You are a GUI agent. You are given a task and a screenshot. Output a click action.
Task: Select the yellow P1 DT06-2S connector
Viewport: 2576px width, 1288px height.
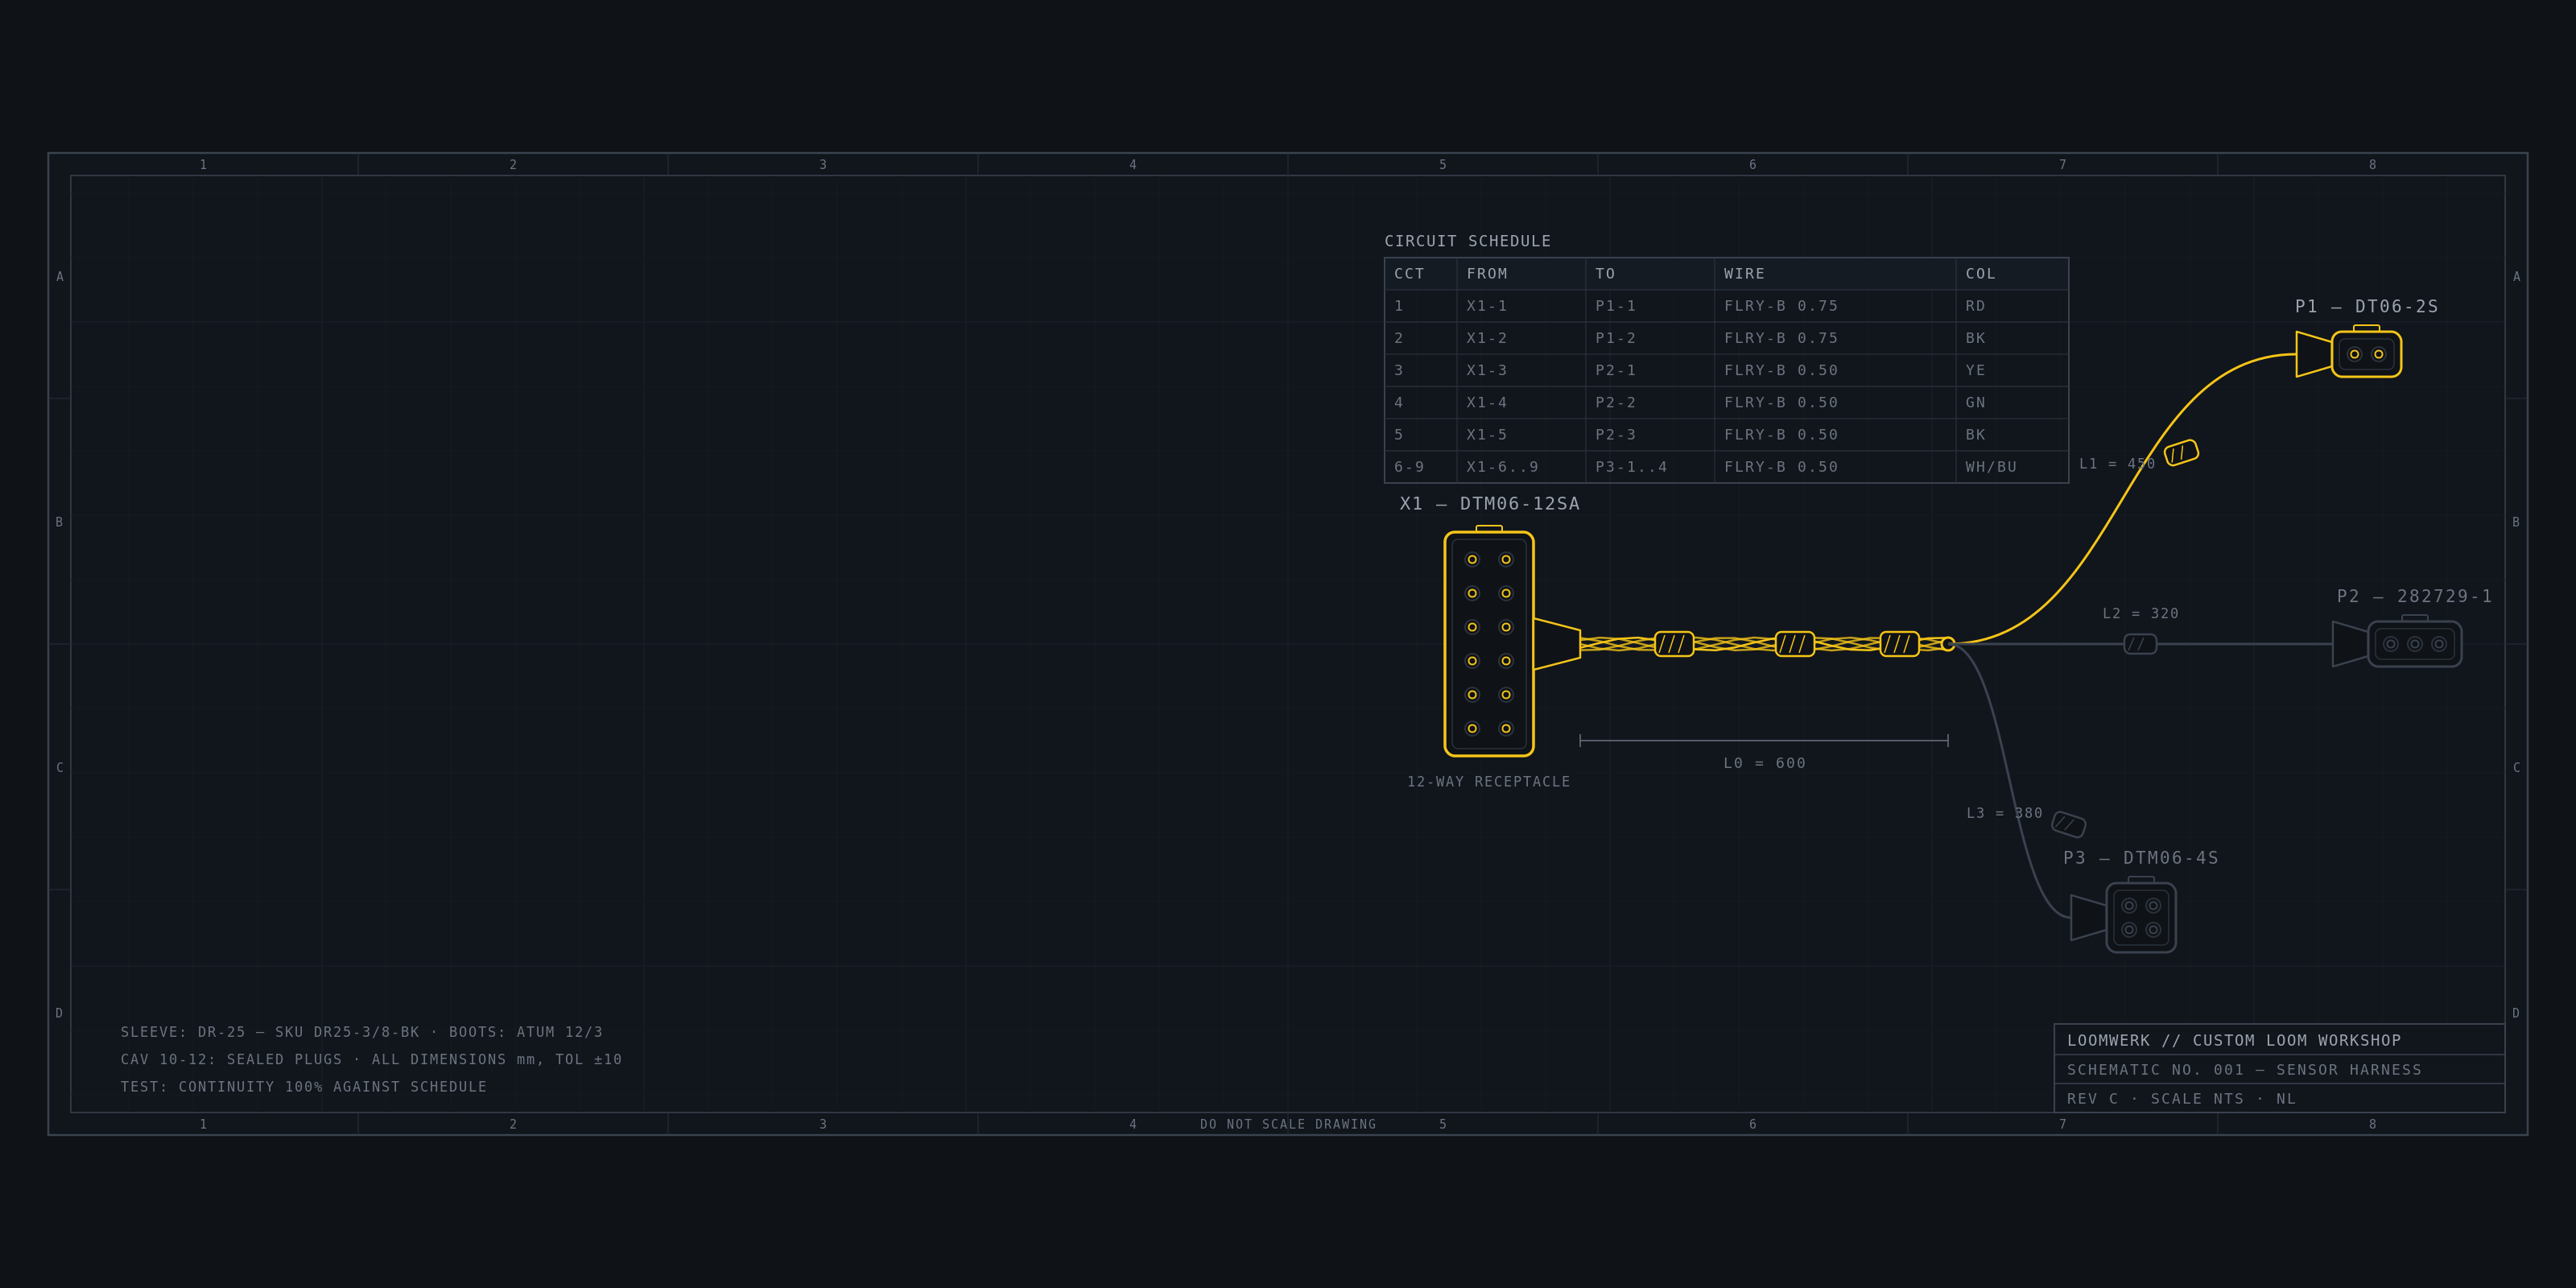pos(2366,354)
